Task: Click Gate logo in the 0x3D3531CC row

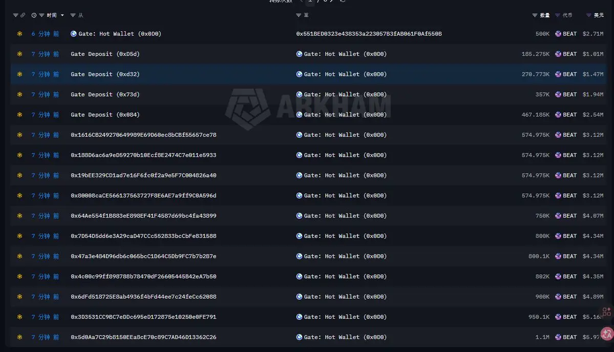Action: (x=299, y=317)
